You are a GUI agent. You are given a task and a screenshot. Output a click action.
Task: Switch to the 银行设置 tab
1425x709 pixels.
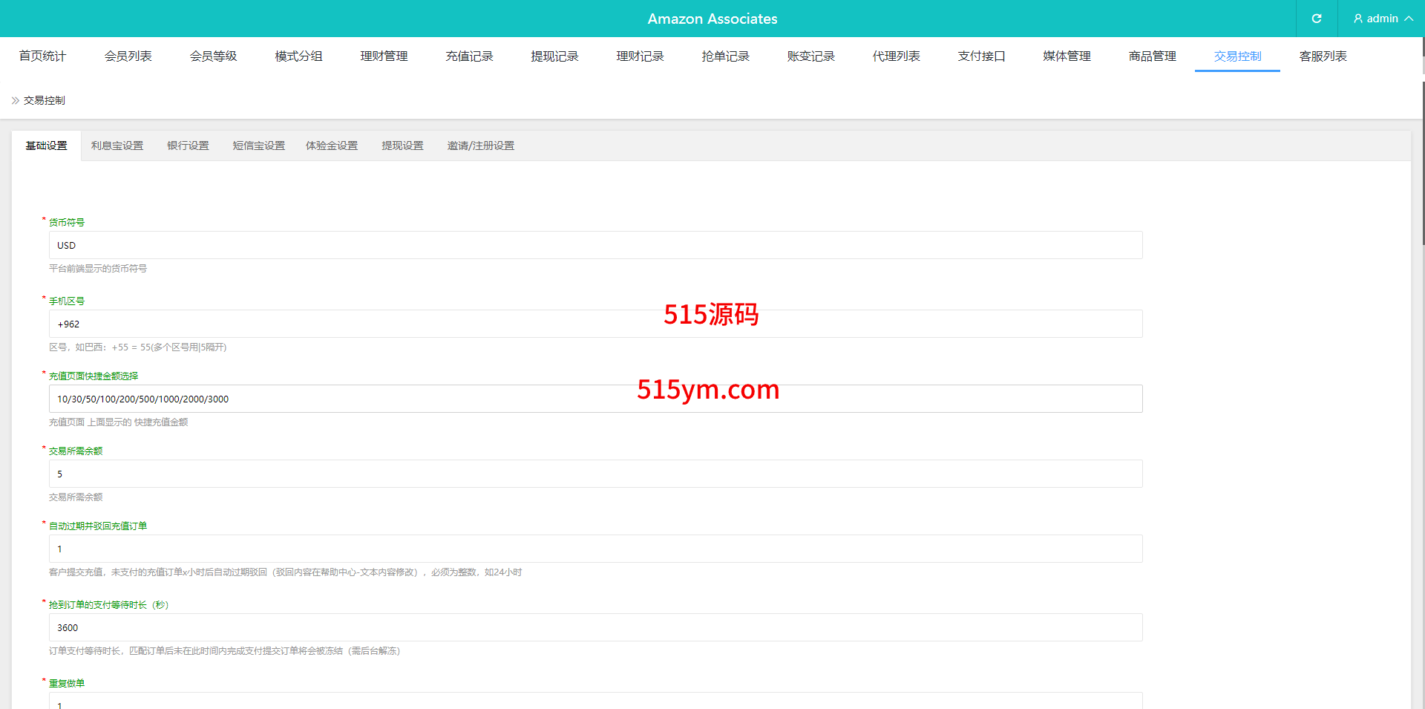point(188,146)
